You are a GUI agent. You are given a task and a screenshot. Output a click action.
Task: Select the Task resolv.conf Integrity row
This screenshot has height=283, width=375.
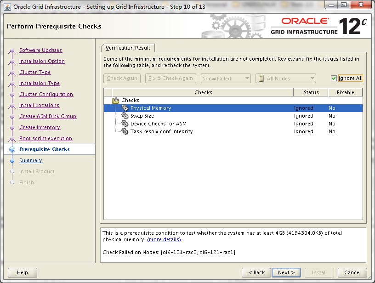[233, 131]
